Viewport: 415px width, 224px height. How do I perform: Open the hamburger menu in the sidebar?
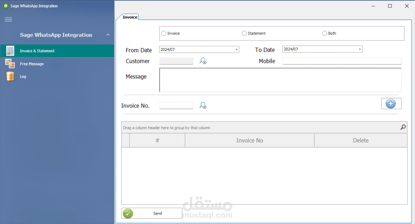[x=8, y=19]
